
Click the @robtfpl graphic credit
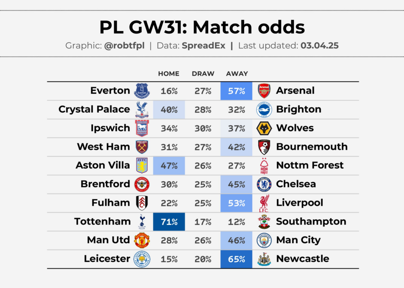click(125, 45)
